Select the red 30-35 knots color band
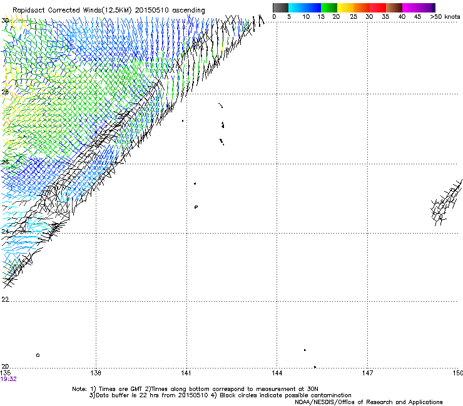The width and height of the screenshot is (463, 406). pyautogui.click(x=378, y=7)
